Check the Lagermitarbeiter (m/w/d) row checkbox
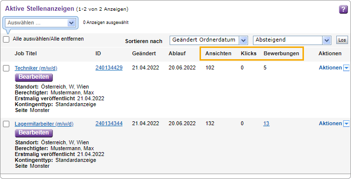Viewport: 351px width, 179px height. (6, 124)
